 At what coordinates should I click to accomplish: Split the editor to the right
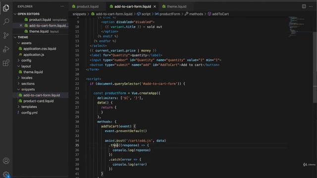pyautogui.click(x=304, y=6)
